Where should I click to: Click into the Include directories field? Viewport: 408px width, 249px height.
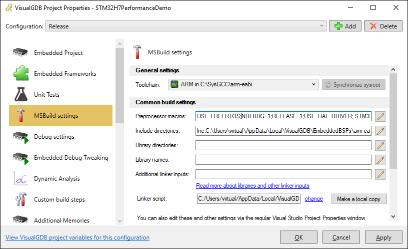283,131
